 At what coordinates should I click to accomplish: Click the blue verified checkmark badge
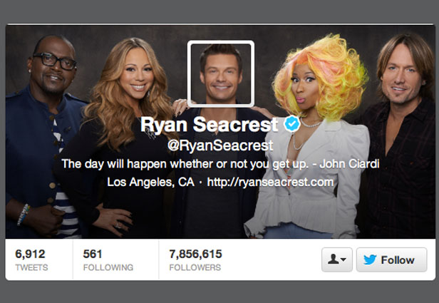pos(292,124)
